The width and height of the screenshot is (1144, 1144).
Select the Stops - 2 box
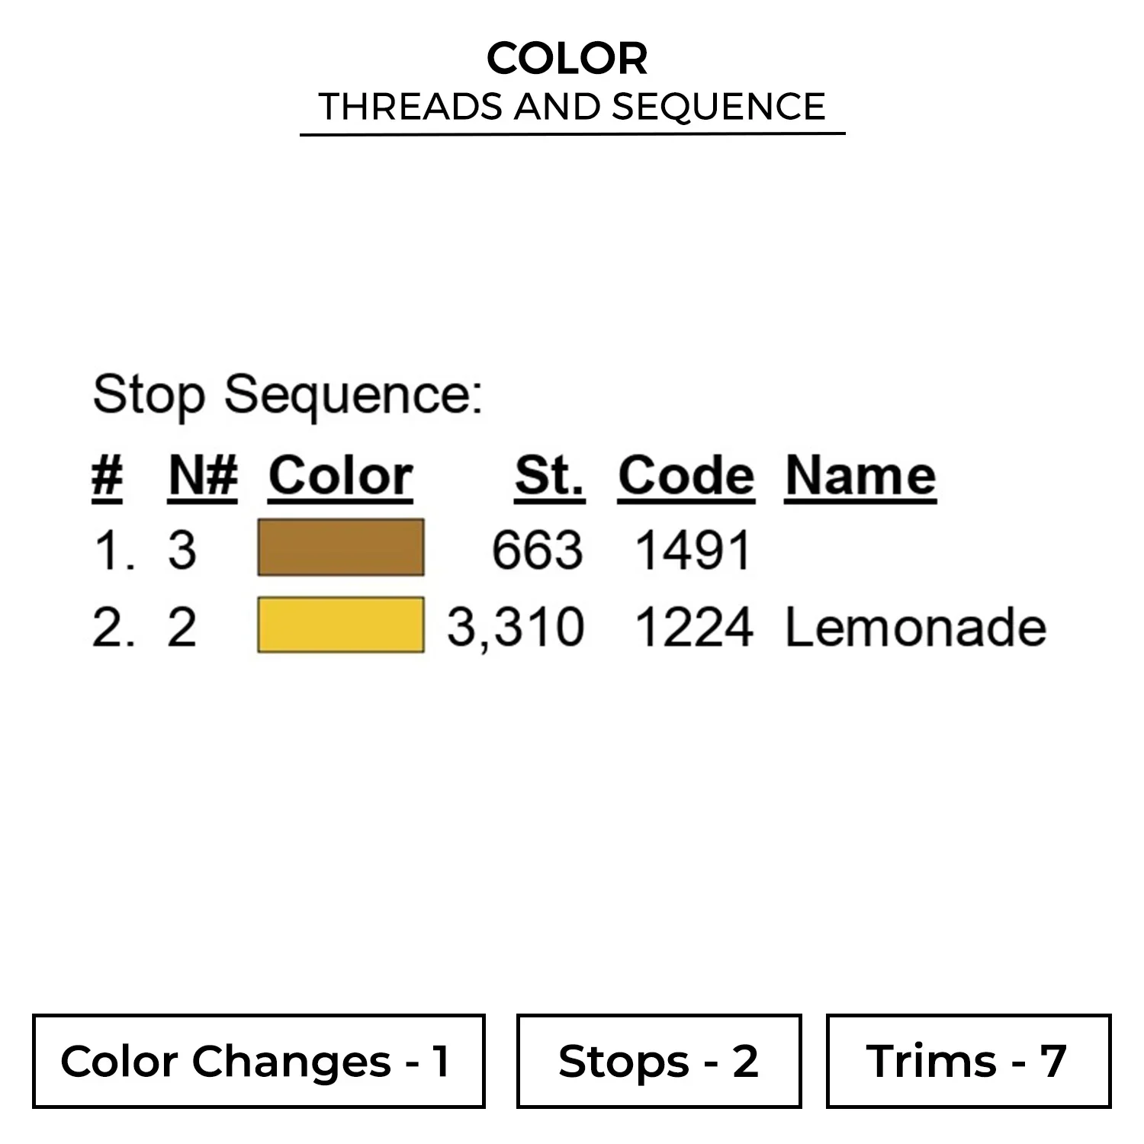pyautogui.click(x=658, y=1061)
